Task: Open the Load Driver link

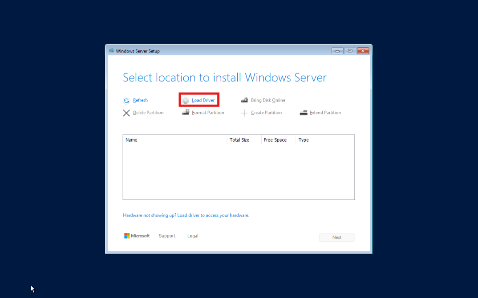Action: 203,100
